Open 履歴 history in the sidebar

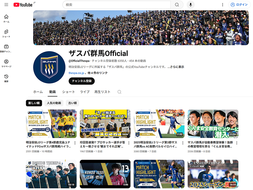6,78
